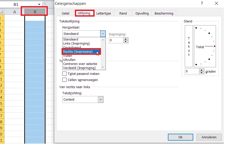Click the red orientation dial marker

pos(214,46)
